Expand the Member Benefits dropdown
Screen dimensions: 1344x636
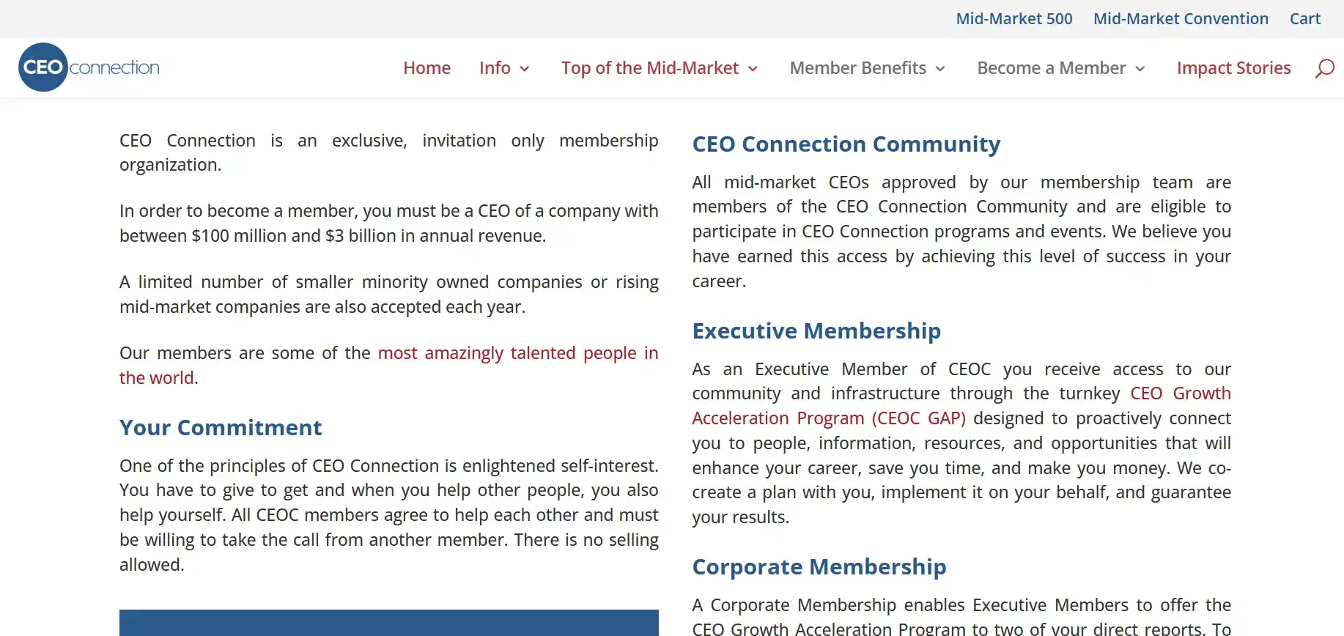[x=942, y=69]
